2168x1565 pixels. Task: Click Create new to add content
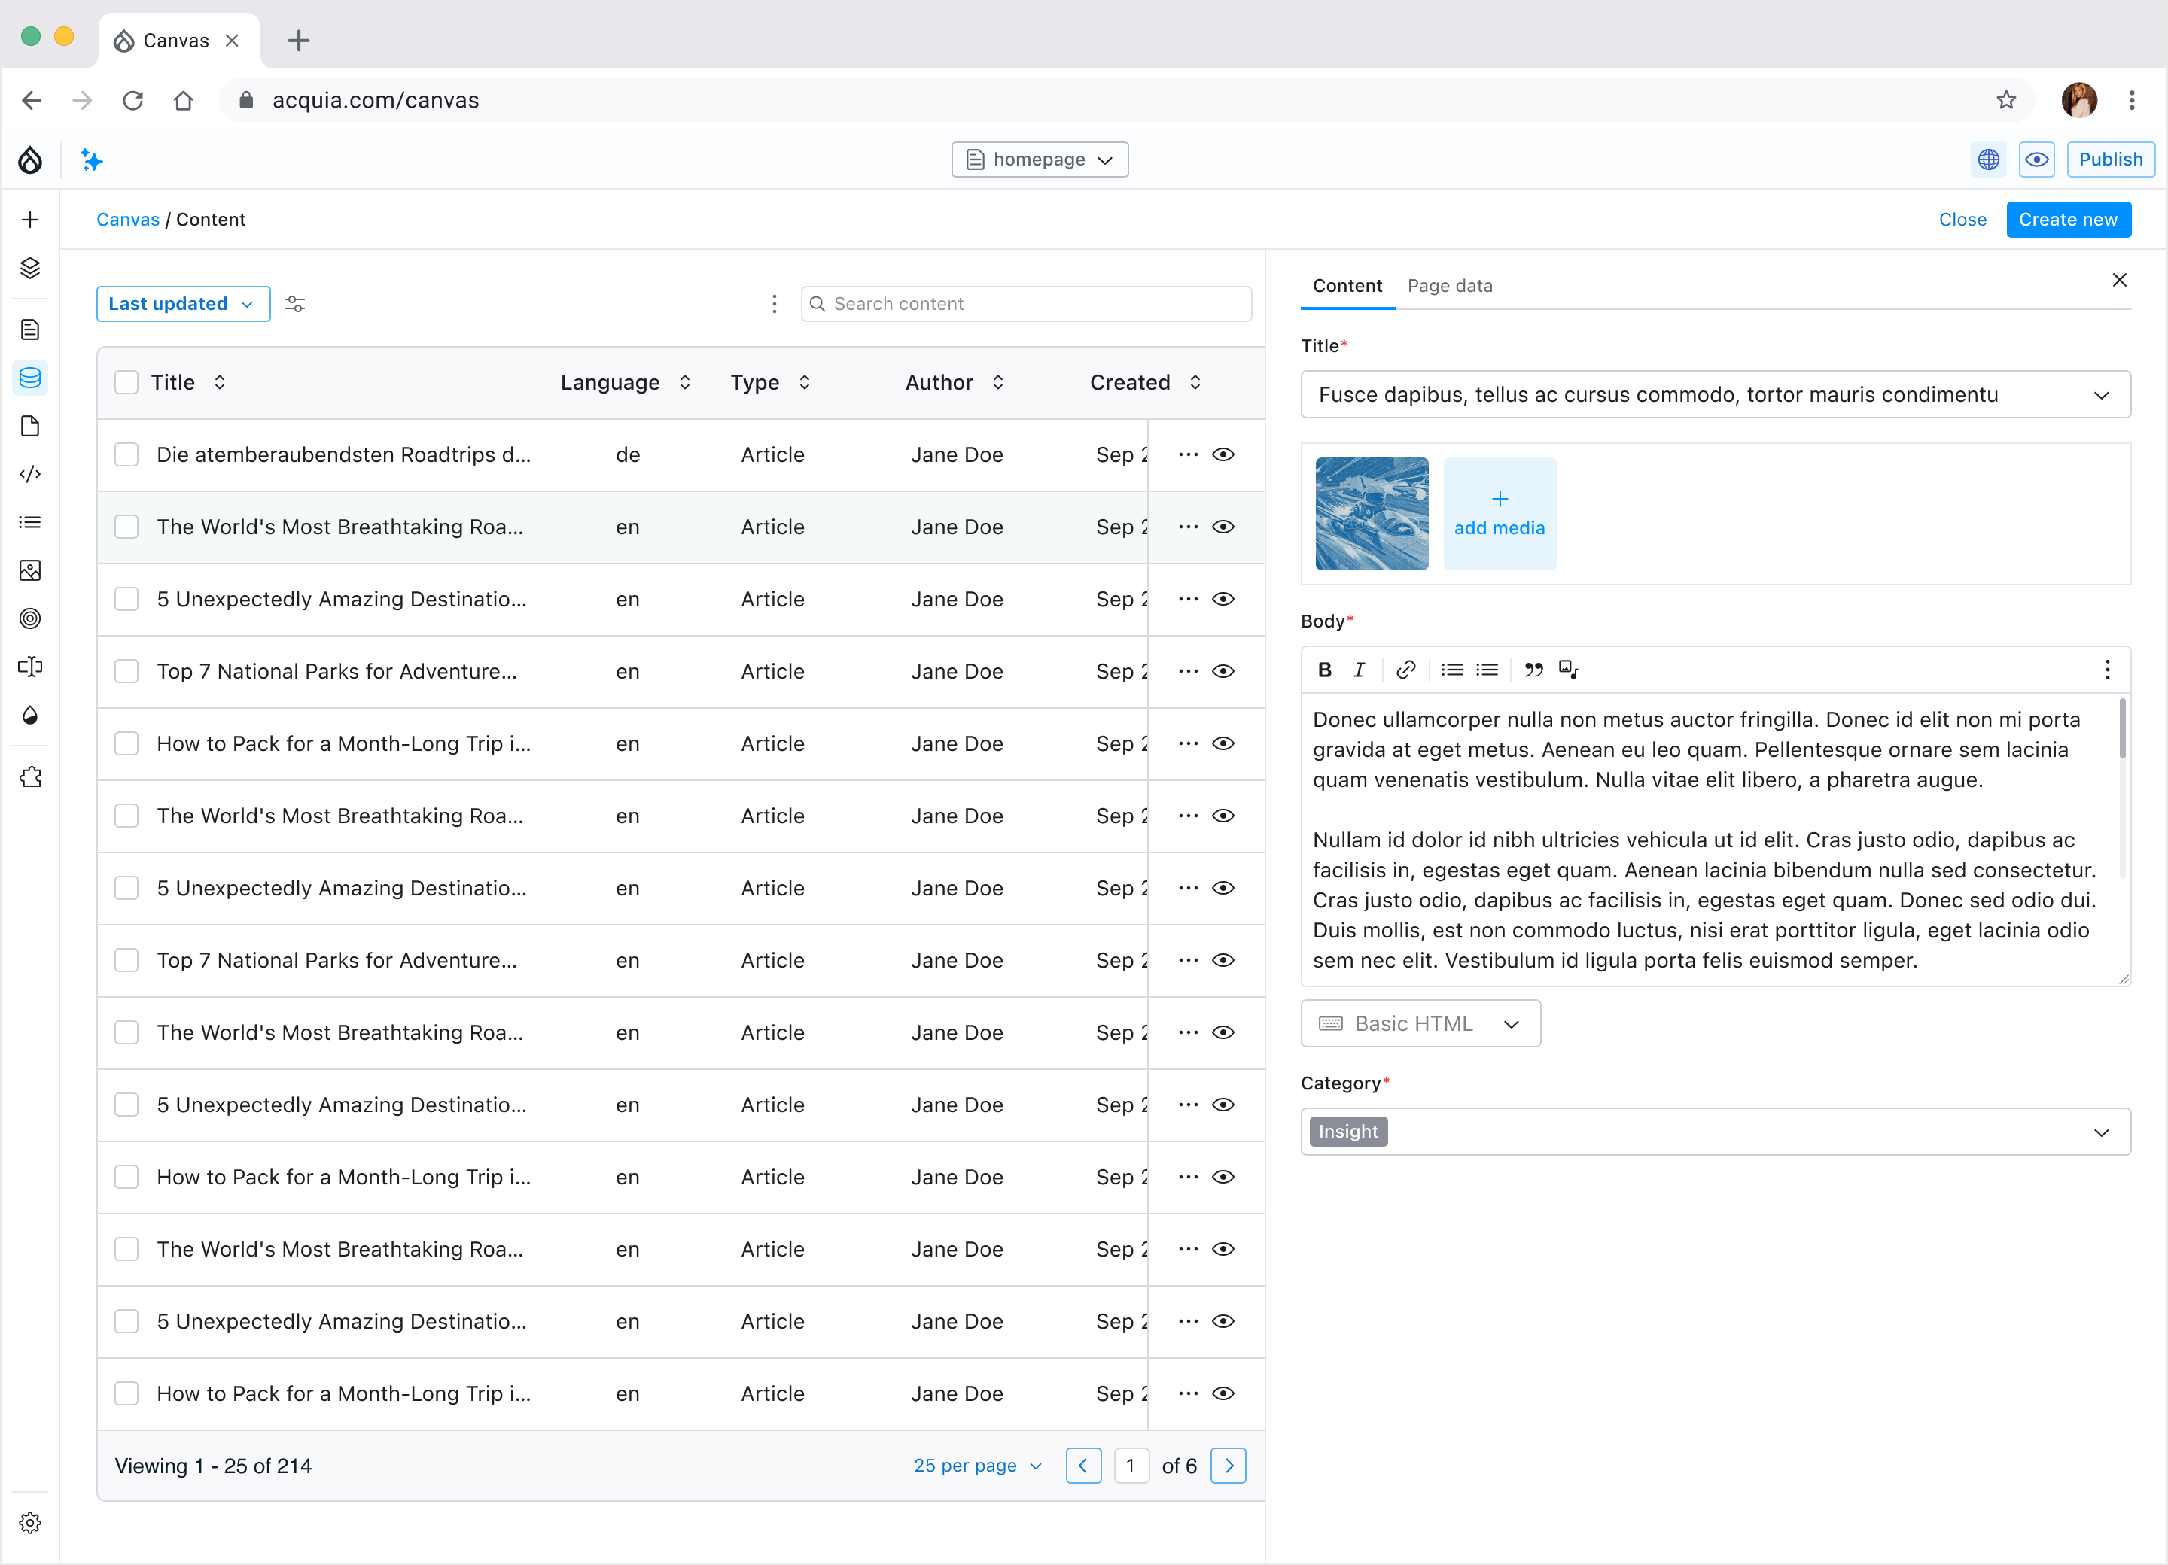coord(2068,219)
